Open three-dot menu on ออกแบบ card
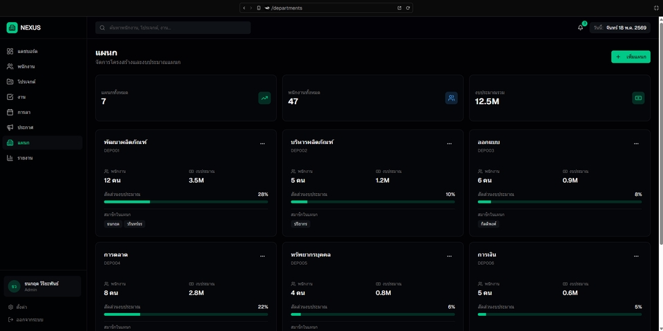 point(636,143)
